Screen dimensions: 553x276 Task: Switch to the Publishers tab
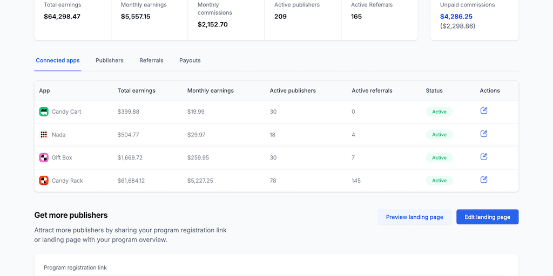(110, 60)
